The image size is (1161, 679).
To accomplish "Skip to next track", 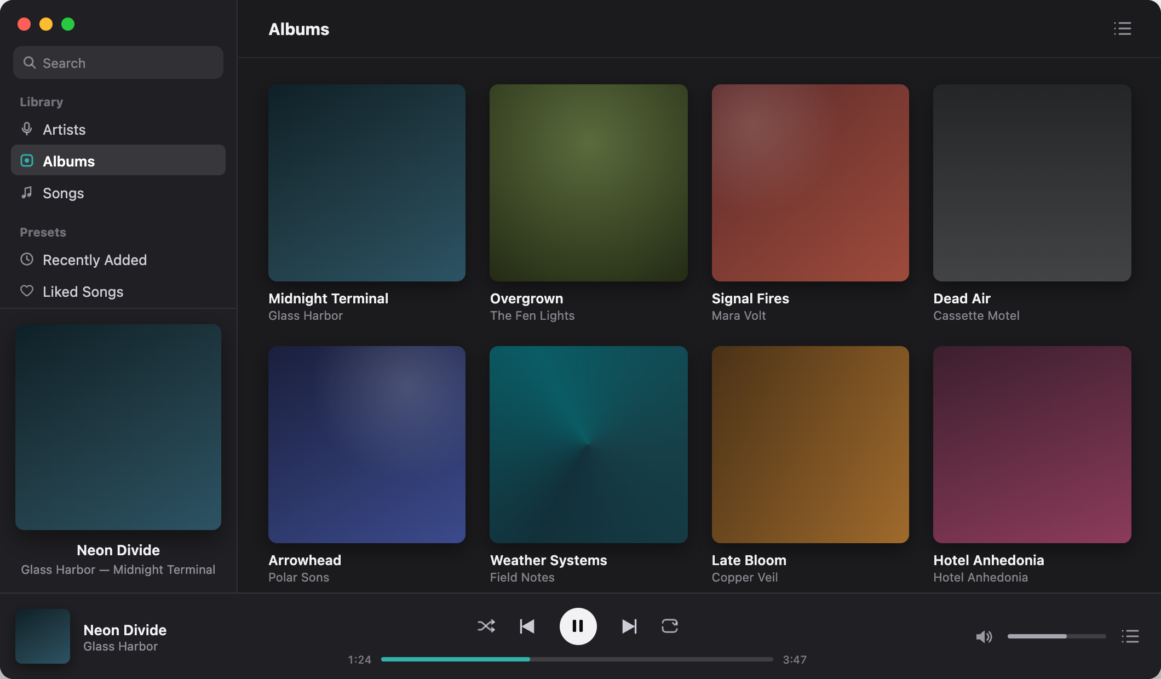I will (629, 626).
